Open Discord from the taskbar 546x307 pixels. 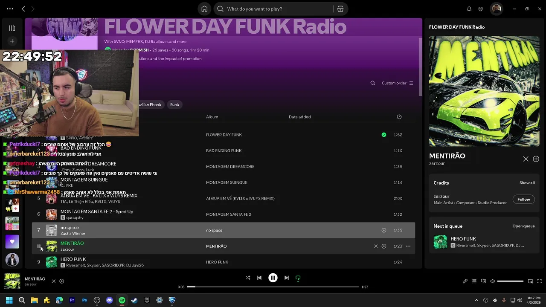click(109, 300)
